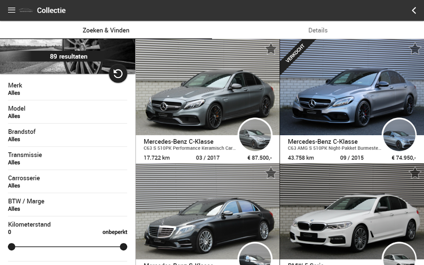Click the C63 AMG S Night-Pakket description
Viewport: 424px width, 265px height.
(335, 148)
